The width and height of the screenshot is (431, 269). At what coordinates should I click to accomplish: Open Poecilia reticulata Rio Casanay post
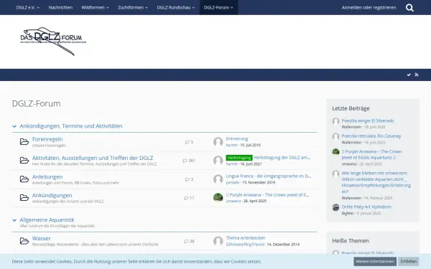coord(371,136)
